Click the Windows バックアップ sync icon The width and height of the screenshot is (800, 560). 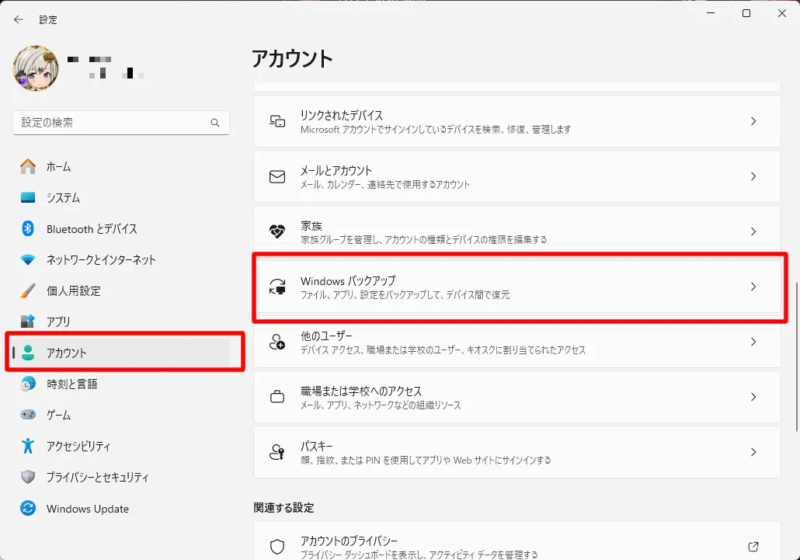click(x=277, y=287)
